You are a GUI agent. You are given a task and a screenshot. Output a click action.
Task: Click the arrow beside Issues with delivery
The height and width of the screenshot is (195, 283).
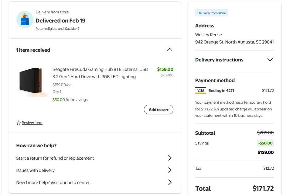coord(170,170)
